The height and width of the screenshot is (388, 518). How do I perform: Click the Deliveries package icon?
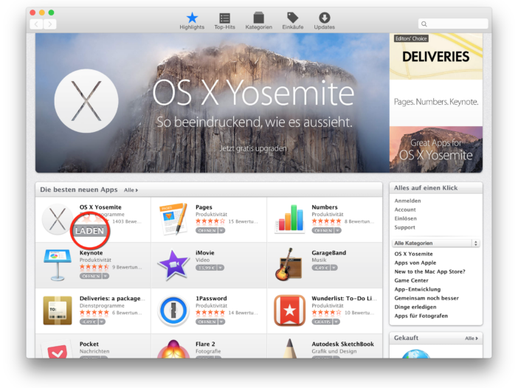tap(58, 311)
